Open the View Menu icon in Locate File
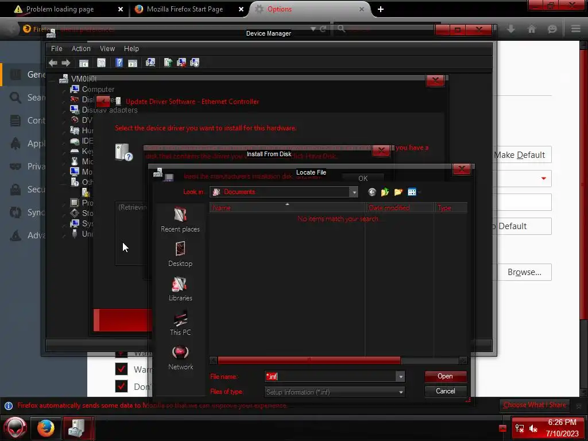The width and height of the screenshot is (588, 441). point(413,192)
